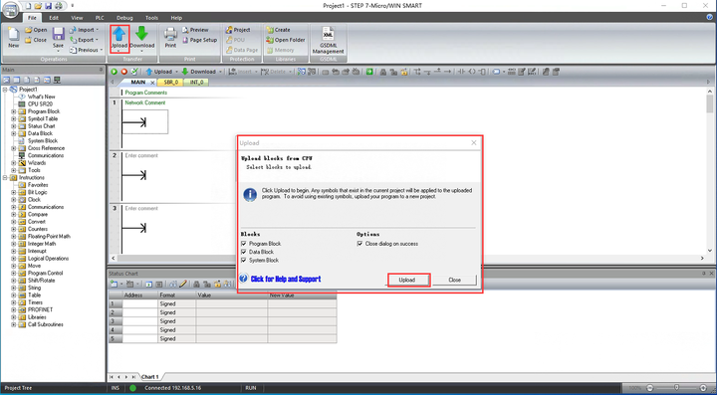Create a New project from the ribbon

point(14,38)
